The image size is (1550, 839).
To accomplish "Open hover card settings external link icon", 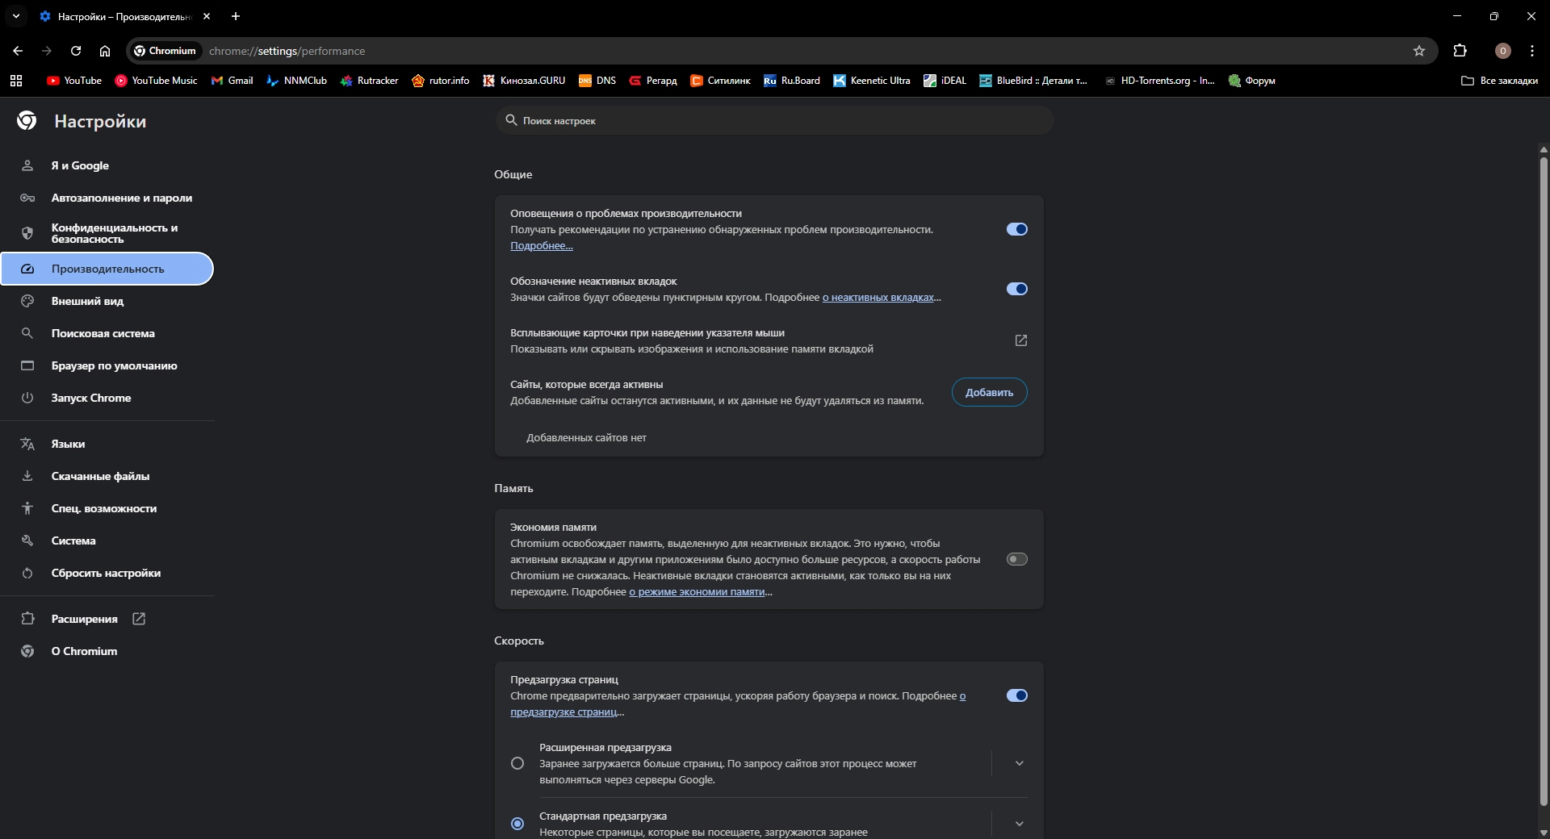I will [x=1020, y=340].
